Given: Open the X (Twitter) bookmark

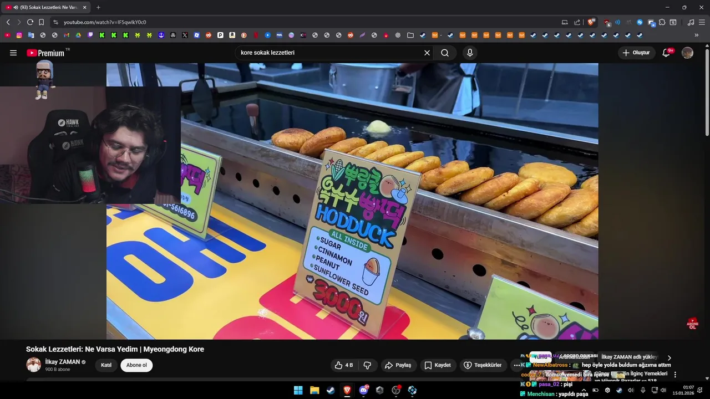Looking at the screenshot, I should pos(185,35).
